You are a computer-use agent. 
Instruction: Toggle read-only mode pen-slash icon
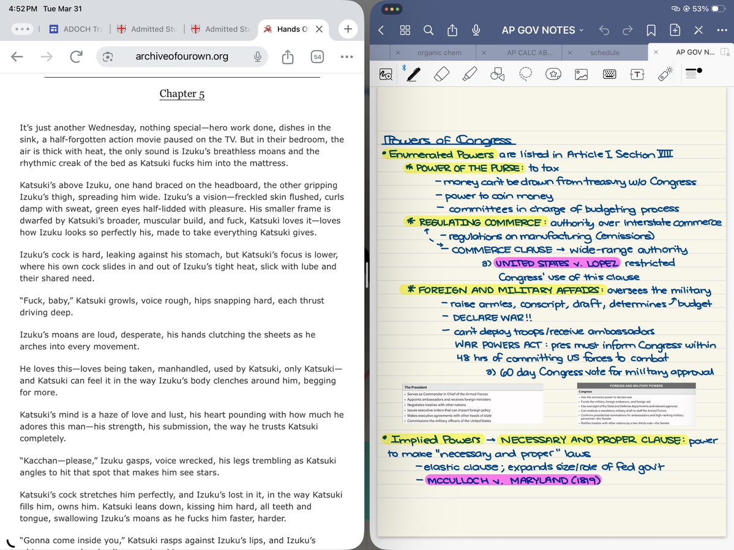[698, 31]
